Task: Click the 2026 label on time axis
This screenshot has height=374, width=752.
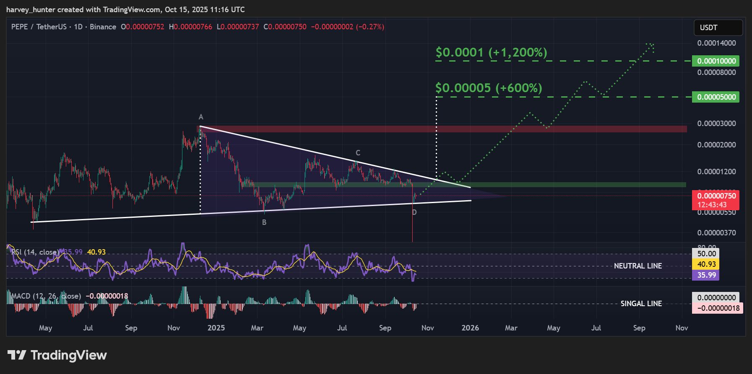Action: [x=470, y=328]
